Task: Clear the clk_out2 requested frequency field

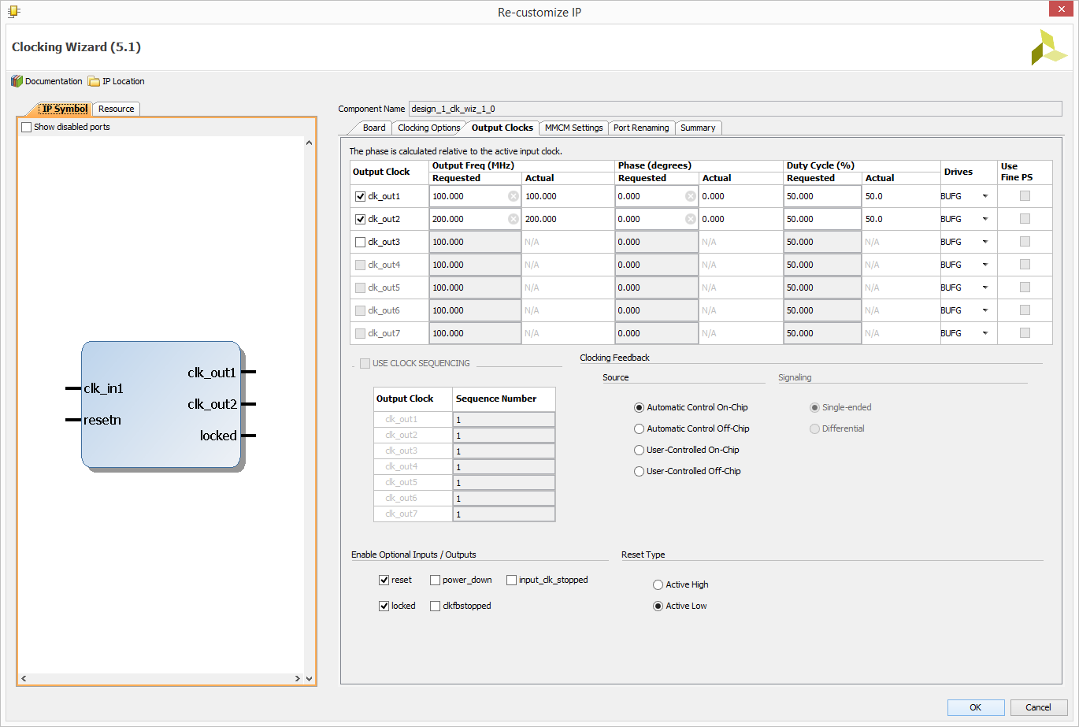Action: click(514, 219)
